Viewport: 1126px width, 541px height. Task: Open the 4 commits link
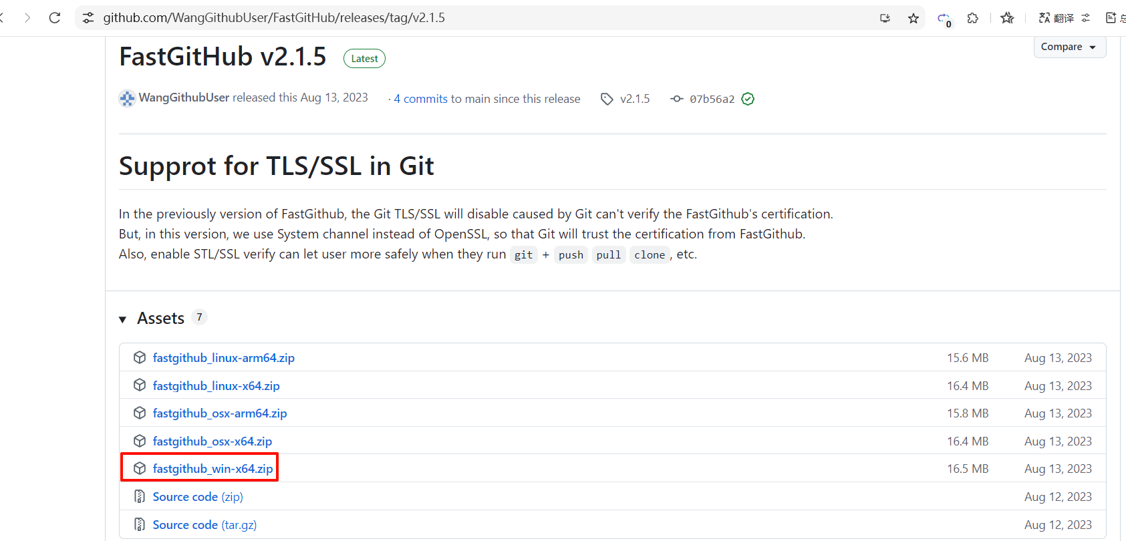click(420, 99)
